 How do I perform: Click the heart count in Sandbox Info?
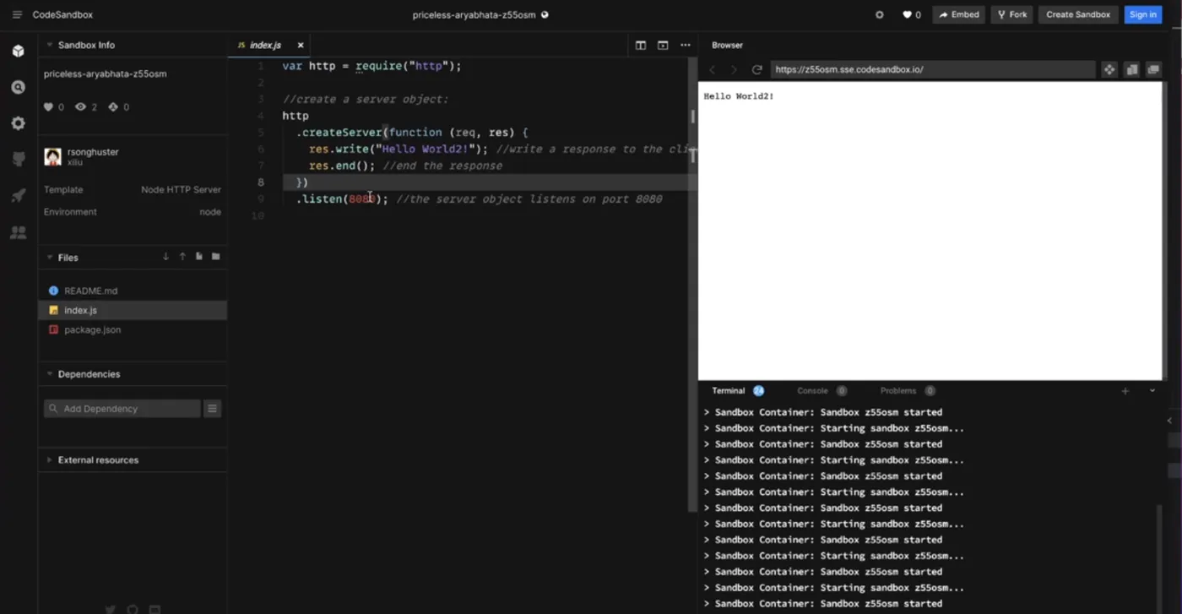pos(53,107)
